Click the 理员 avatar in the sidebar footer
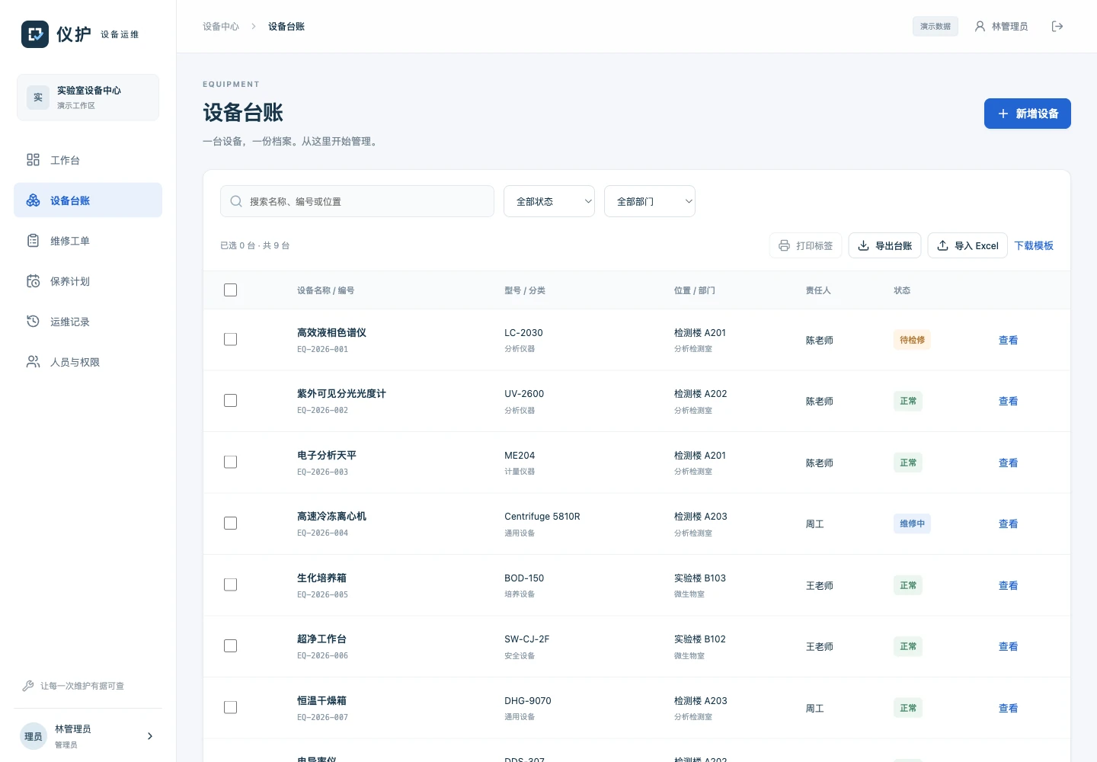Image resolution: width=1097 pixels, height=762 pixels. [34, 736]
